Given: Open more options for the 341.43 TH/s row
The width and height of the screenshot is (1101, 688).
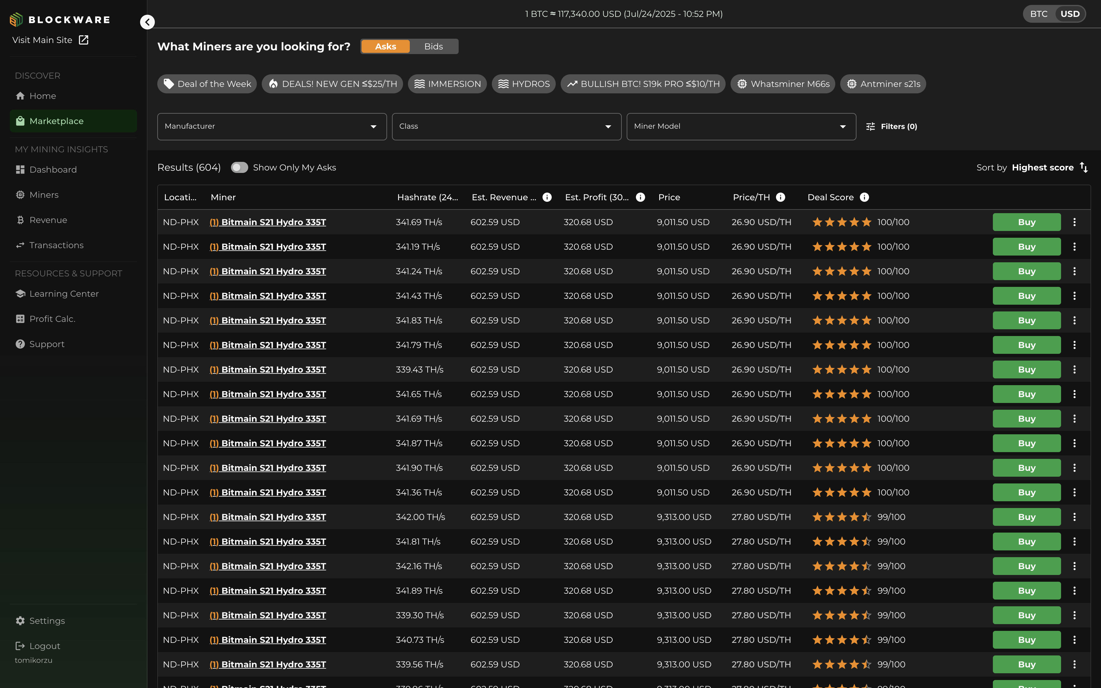Looking at the screenshot, I should pos(1074,296).
